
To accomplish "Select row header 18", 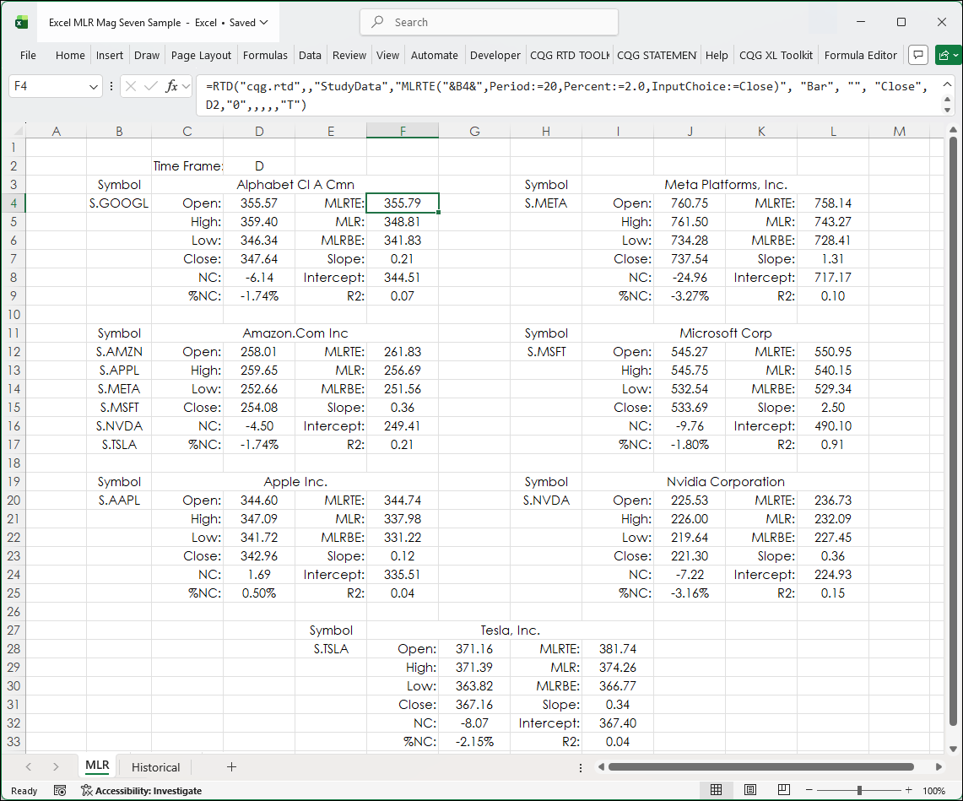I will click(x=14, y=463).
